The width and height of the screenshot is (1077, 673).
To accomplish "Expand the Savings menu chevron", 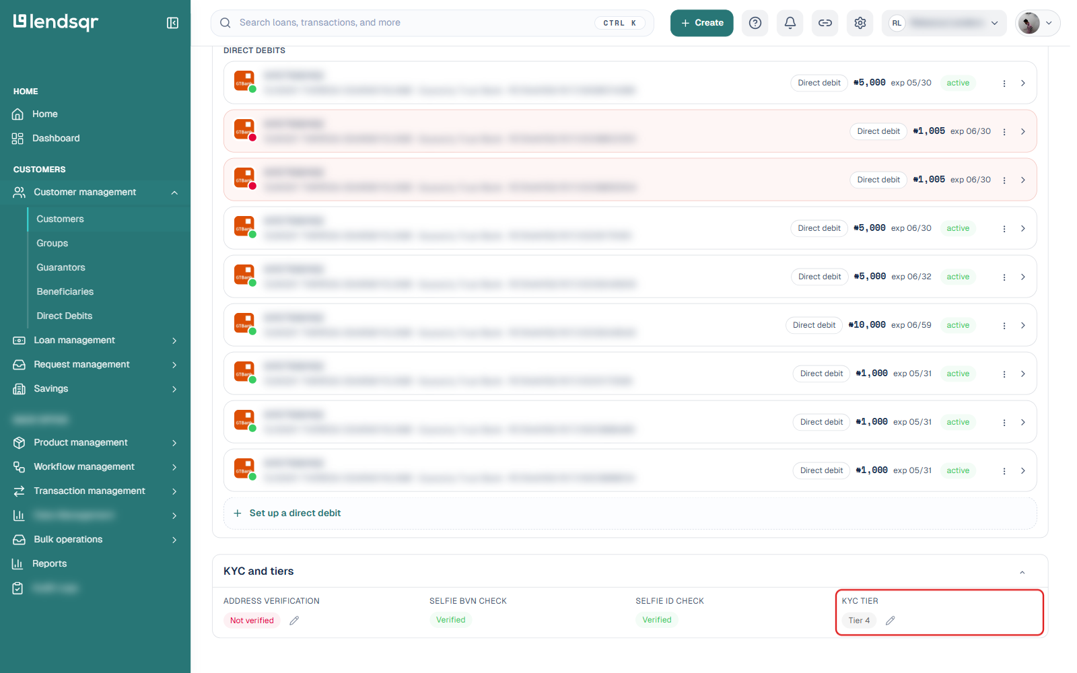I will click(x=174, y=389).
